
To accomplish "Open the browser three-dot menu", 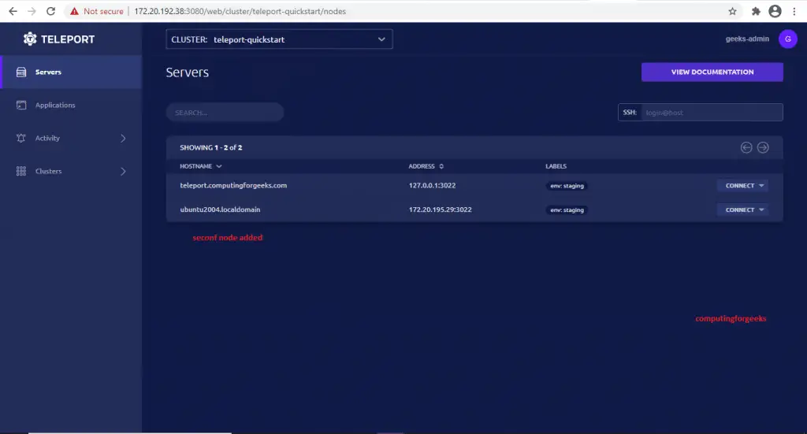I will 794,11.
